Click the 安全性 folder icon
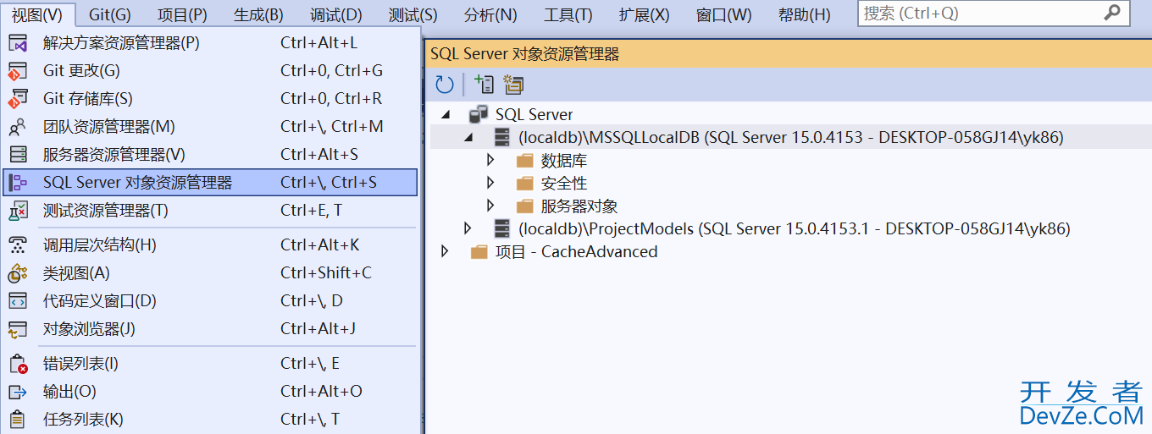Screen dimensions: 1152x434 pyautogui.click(x=525, y=184)
